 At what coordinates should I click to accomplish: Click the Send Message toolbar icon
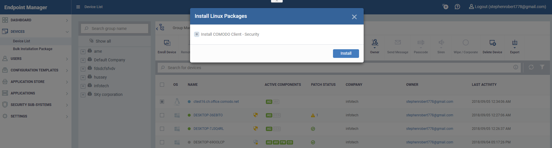[398, 43]
